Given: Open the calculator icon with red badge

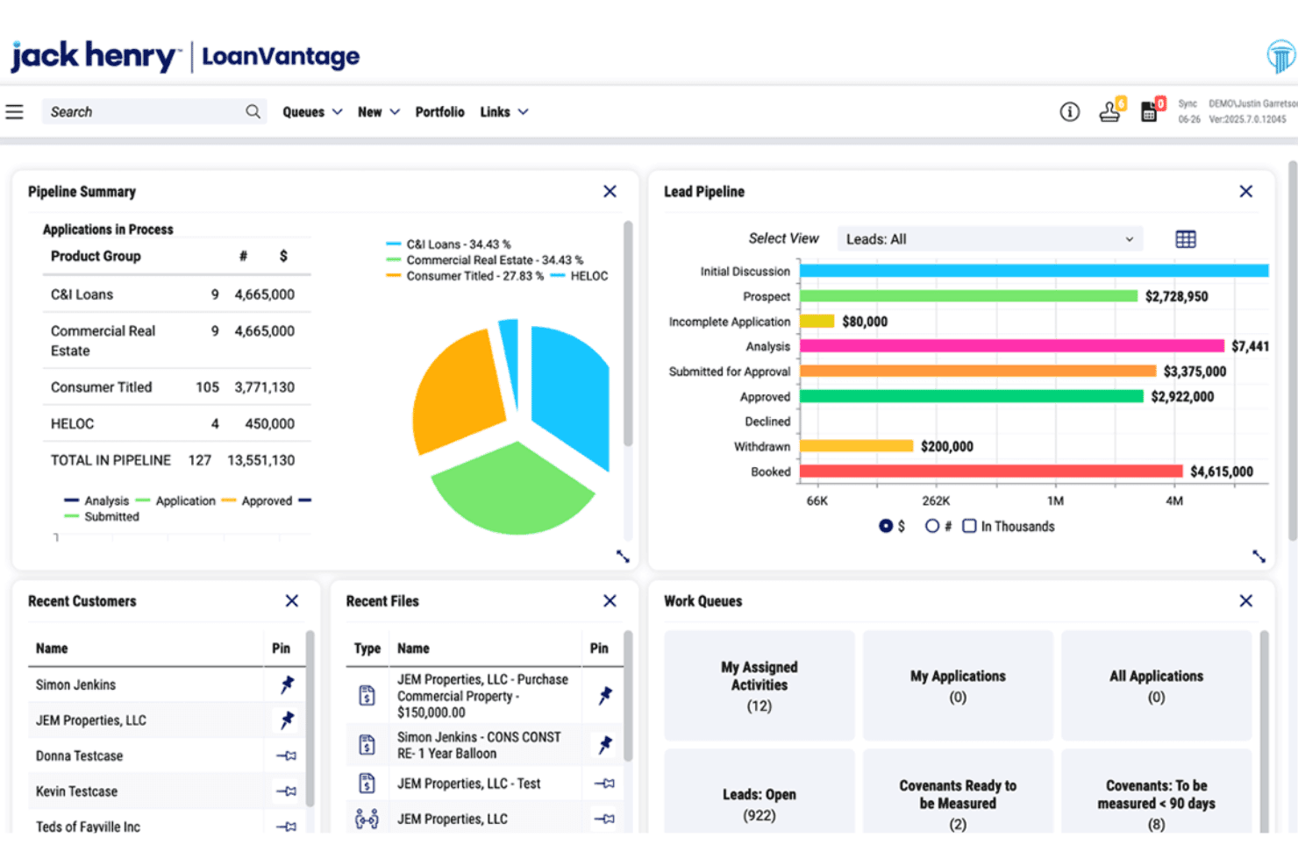Looking at the screenshot, I should 1150,111.
